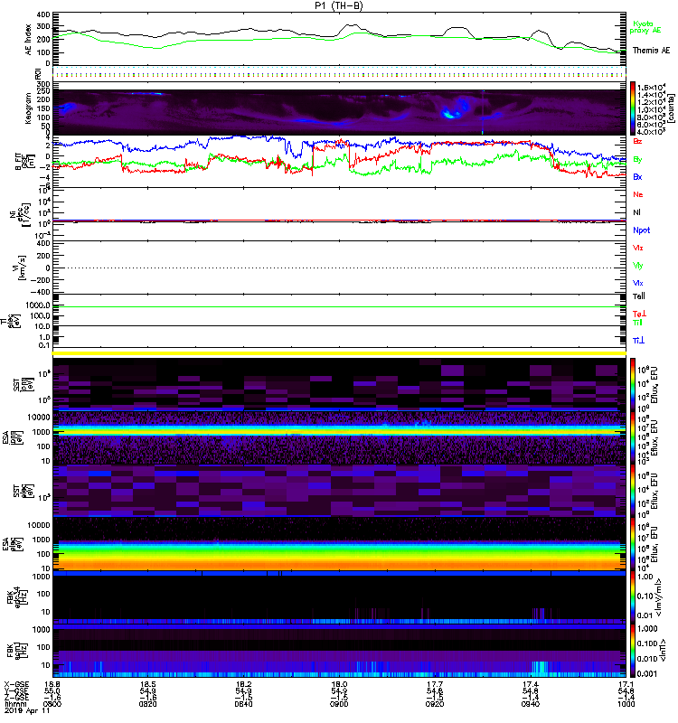Click the ESA ions Eflux color bar
The height and width of the screenshot is (723, 678).
[633, 438]
